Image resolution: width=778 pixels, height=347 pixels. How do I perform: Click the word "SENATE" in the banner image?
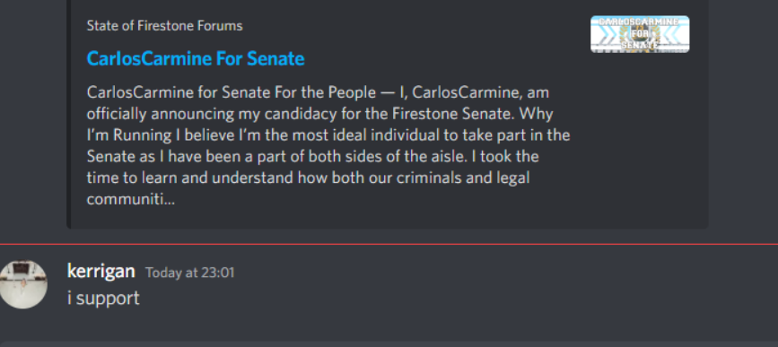click(x=640, y=46)
